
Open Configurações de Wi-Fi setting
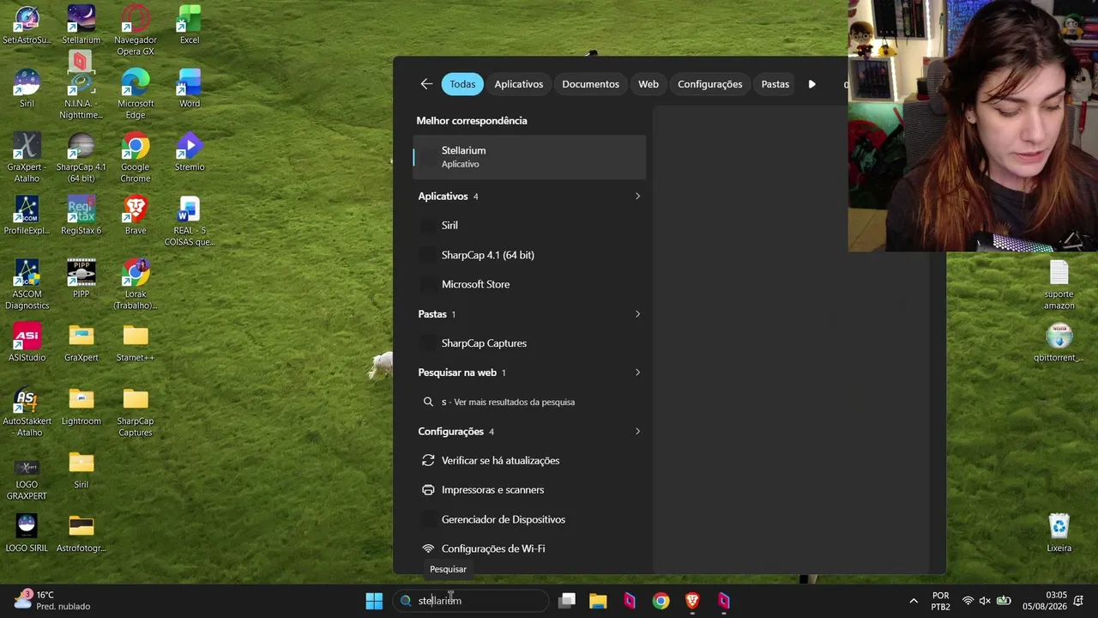pyautogui.click(x=529, y=548)
